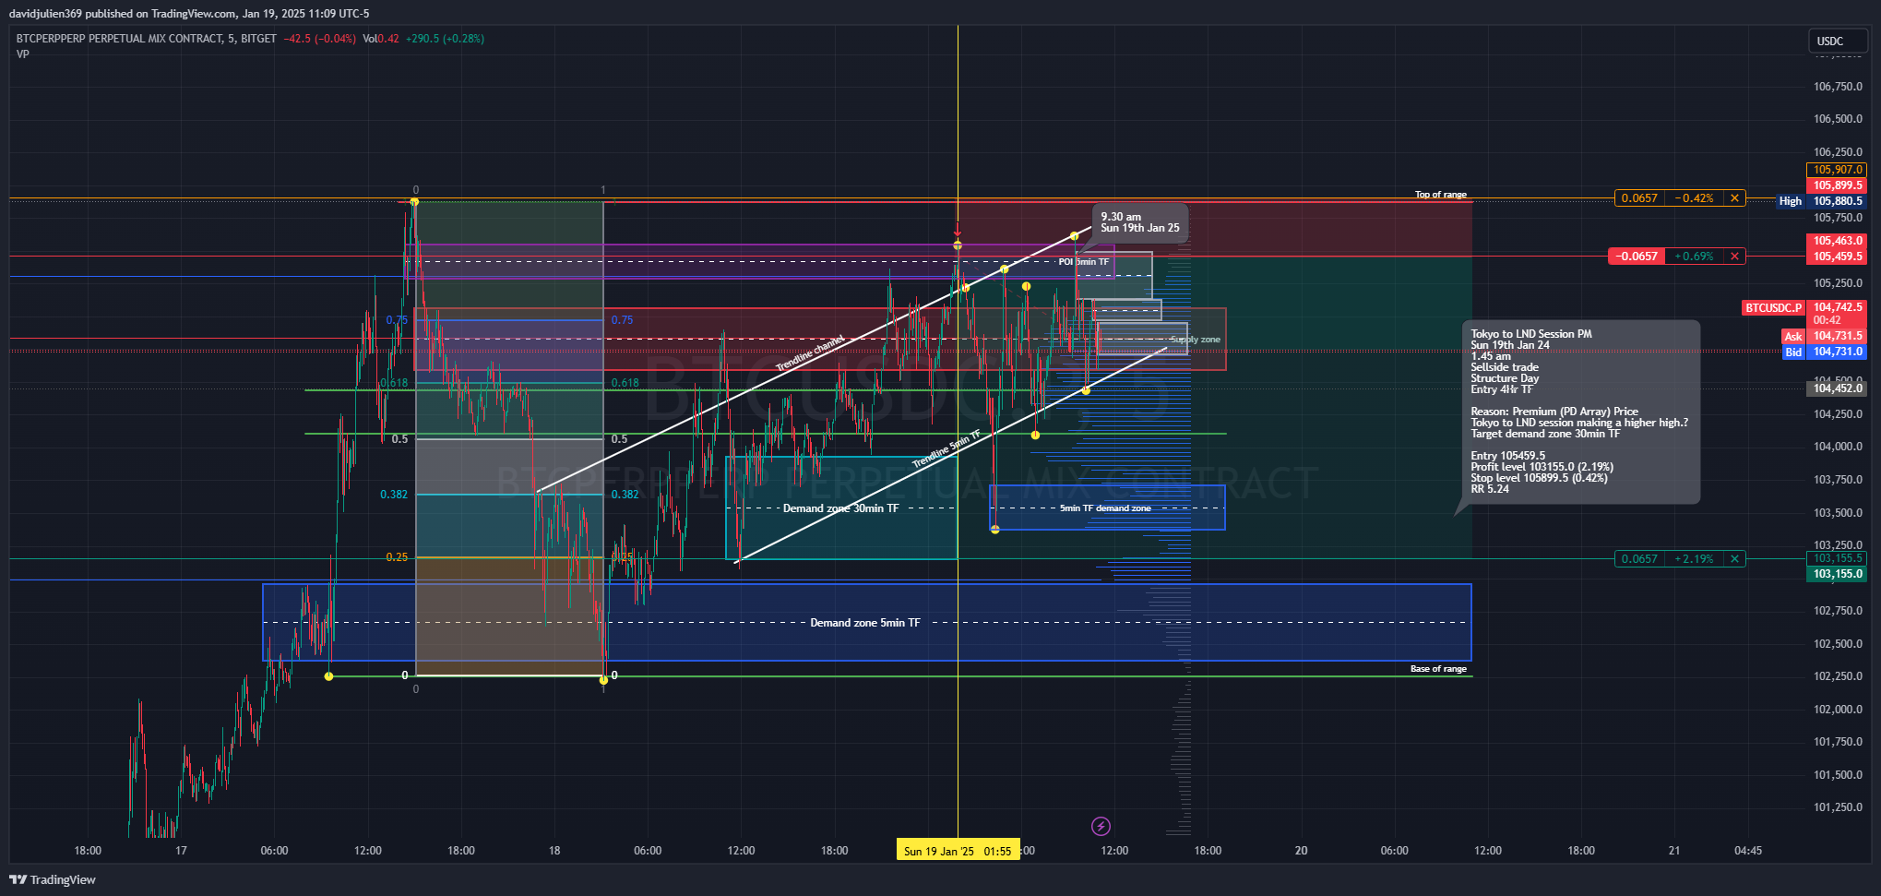
Task: Select the Top of range label
Action: pyautogui.click(x=1440, y=195)
